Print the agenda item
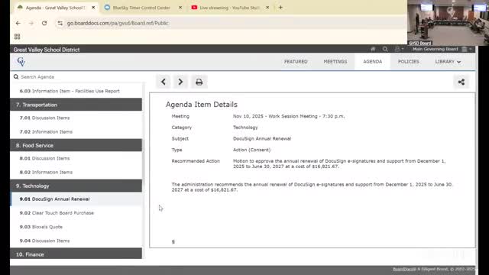The width and height of the screenshot is (489, 275). click(x=199, y=82)
